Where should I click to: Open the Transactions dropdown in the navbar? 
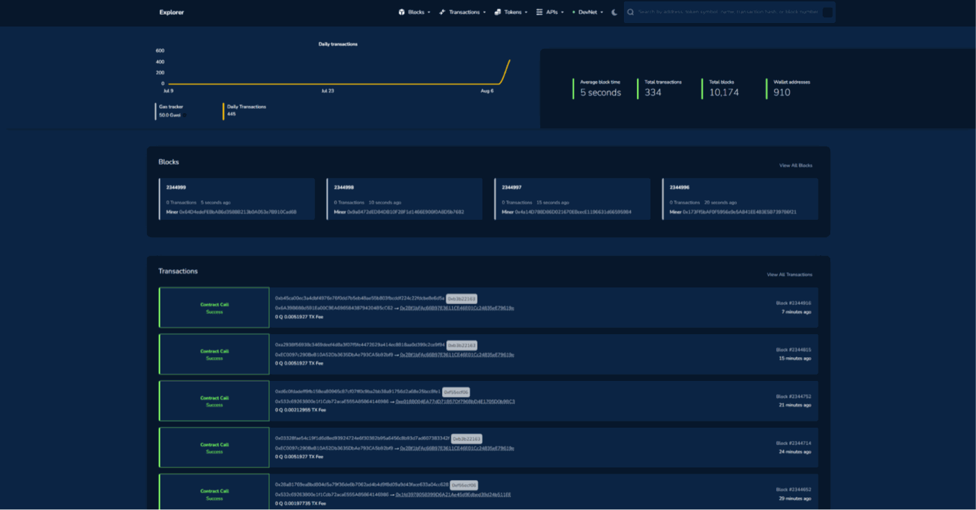[x=462, y=12]
